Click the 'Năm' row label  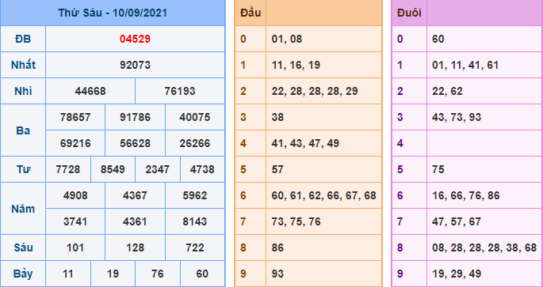tap(23, 209)
